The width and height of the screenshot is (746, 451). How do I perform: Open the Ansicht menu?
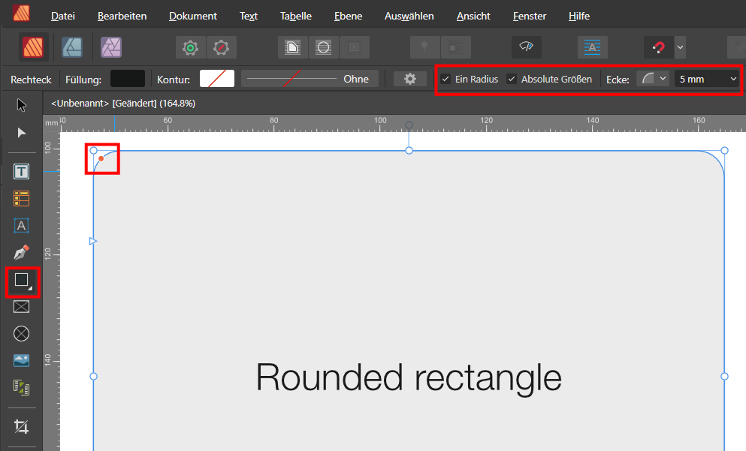coord(473,16)
